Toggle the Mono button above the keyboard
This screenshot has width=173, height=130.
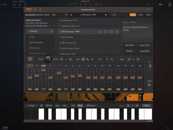coord(80,105)
